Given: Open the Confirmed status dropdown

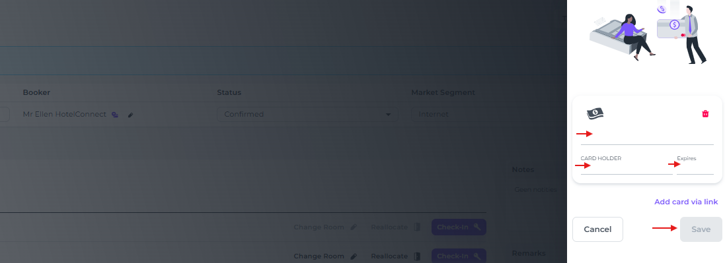Looking at the screenshot, I should point(307,115).
